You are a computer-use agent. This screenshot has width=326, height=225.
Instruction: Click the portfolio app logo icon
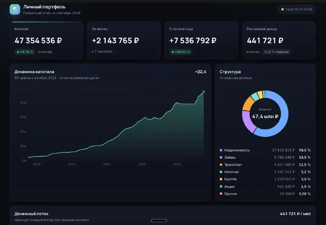click(x=15, y=9)
